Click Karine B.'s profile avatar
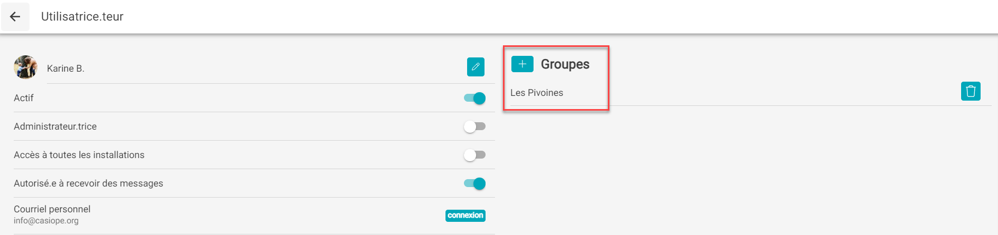998x235 pixels. click(x=25, y=67)
